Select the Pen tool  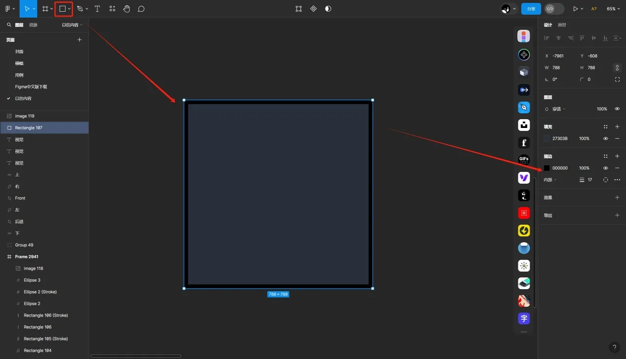pyautogui.click(x=80, y=9)
